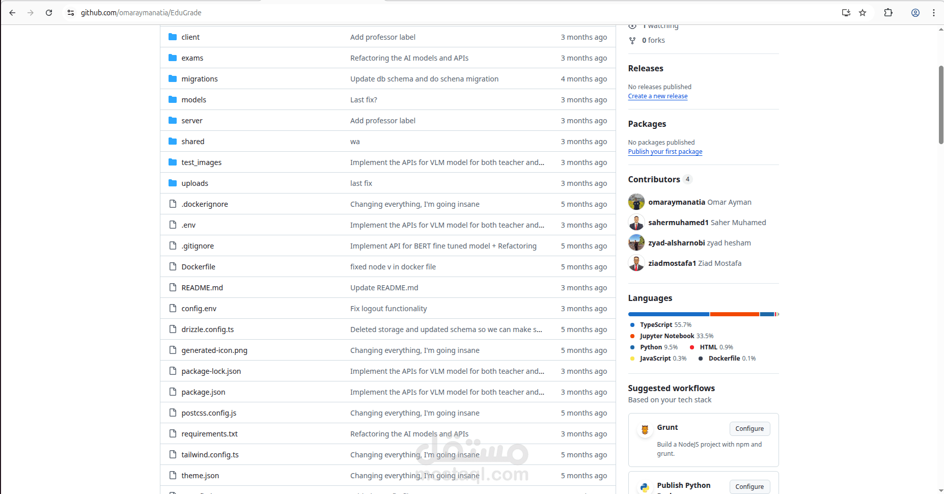The image size is (944, 494).
Task: Open package-lock.json file
Action: pyautogui.click(x=211, y=371)
